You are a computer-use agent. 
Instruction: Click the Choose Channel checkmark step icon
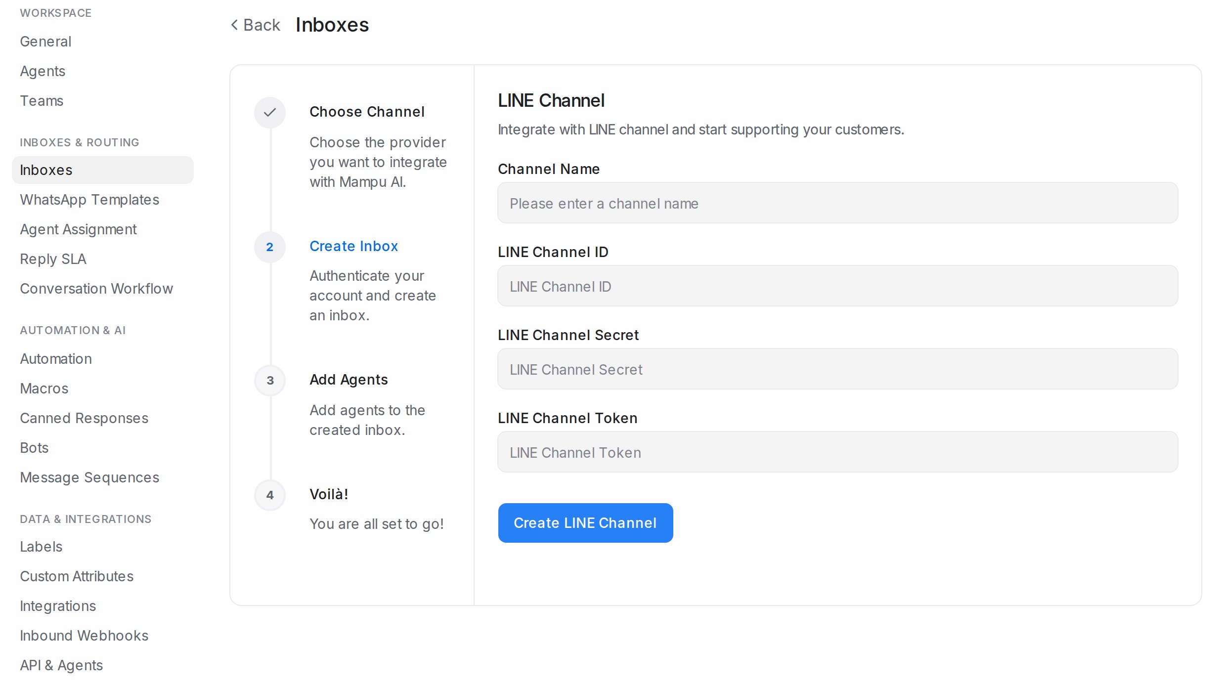[270, 113]
